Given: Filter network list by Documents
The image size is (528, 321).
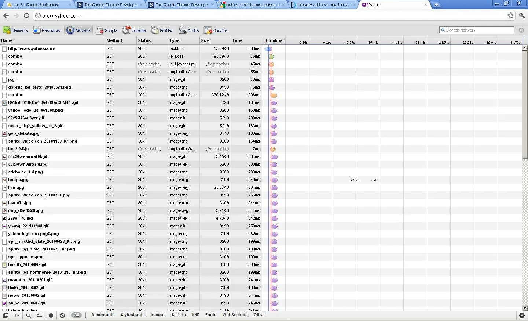Looking at the screenshot, I should 103,315.
